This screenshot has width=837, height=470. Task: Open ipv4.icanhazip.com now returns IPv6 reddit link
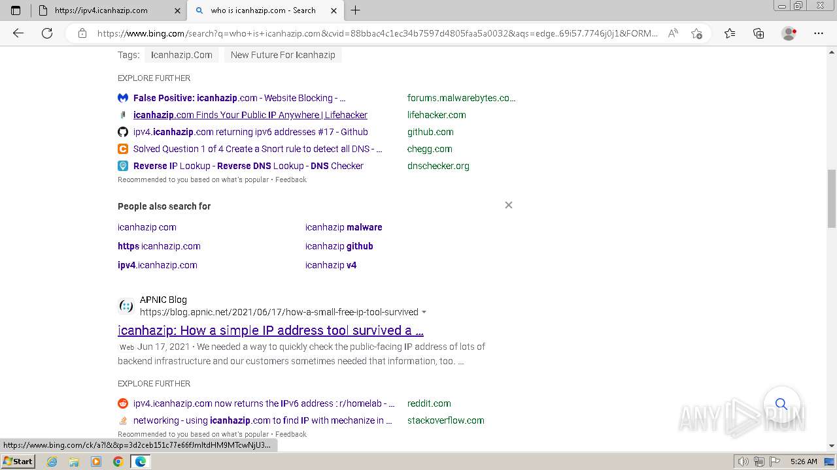[264, 403]
